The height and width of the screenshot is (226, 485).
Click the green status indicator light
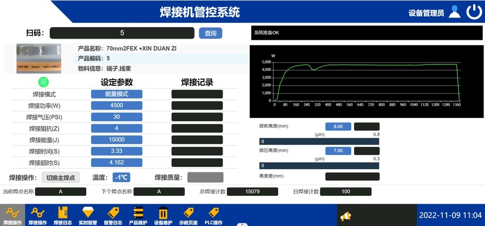44,82
